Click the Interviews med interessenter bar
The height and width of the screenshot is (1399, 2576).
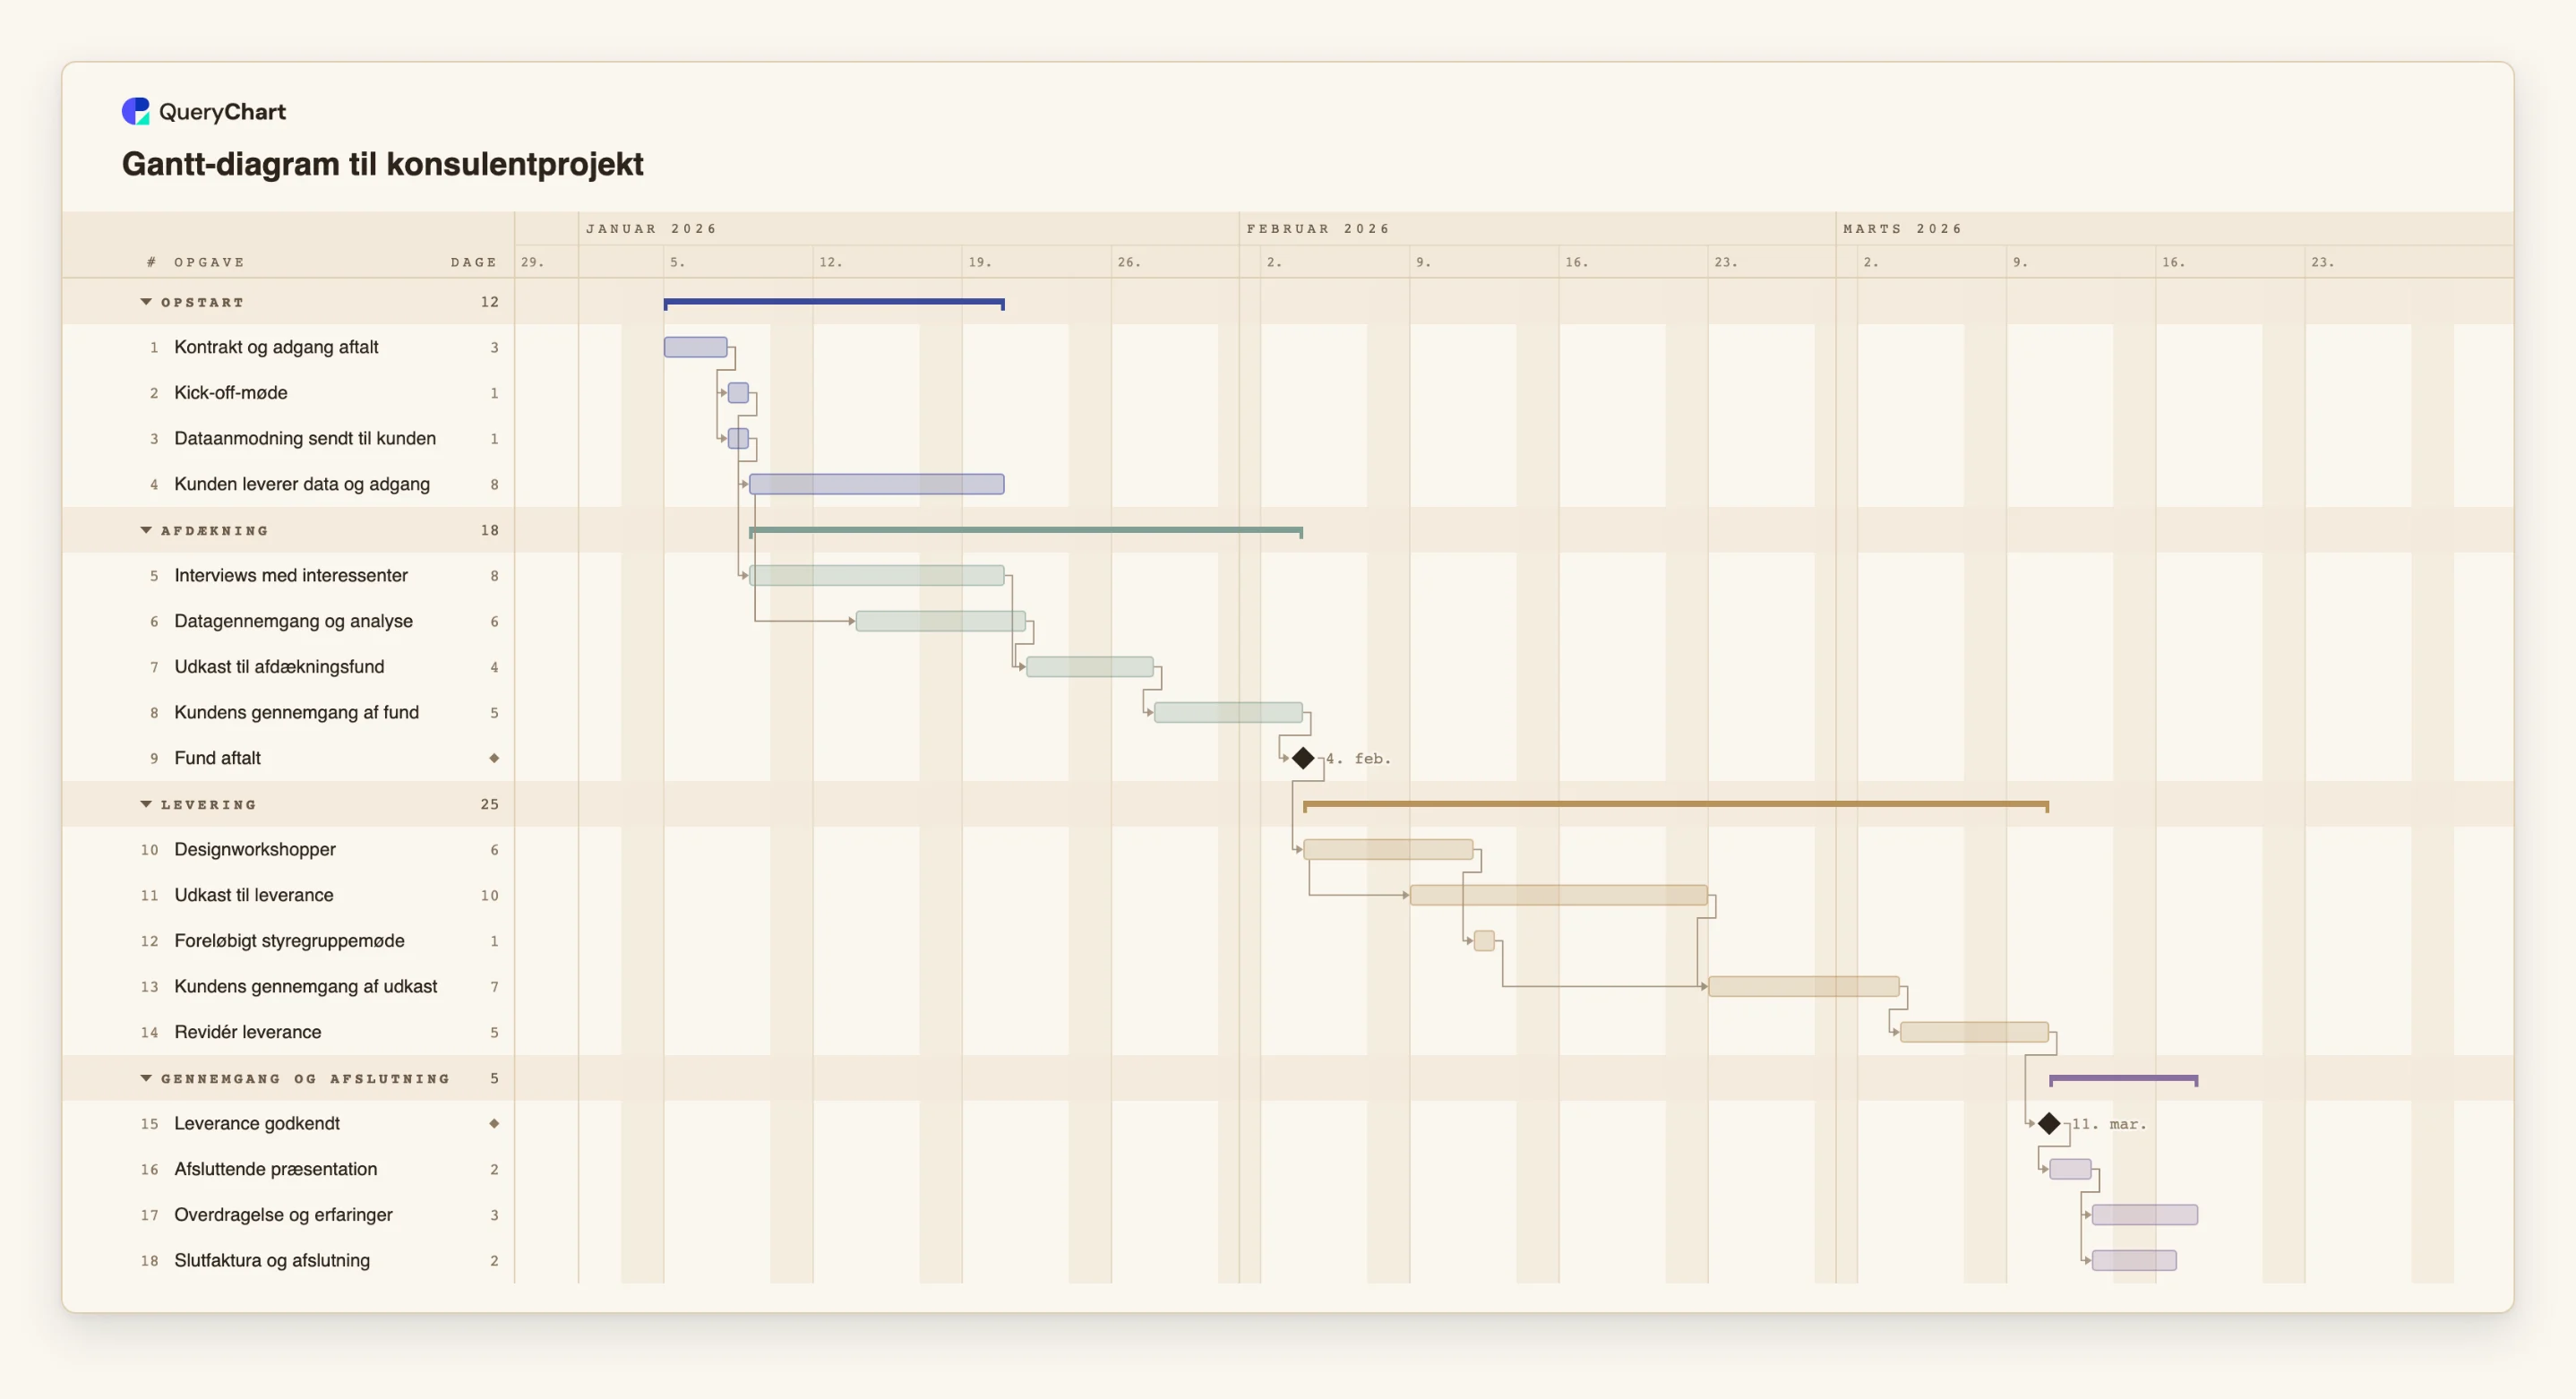tap(877, 575)
